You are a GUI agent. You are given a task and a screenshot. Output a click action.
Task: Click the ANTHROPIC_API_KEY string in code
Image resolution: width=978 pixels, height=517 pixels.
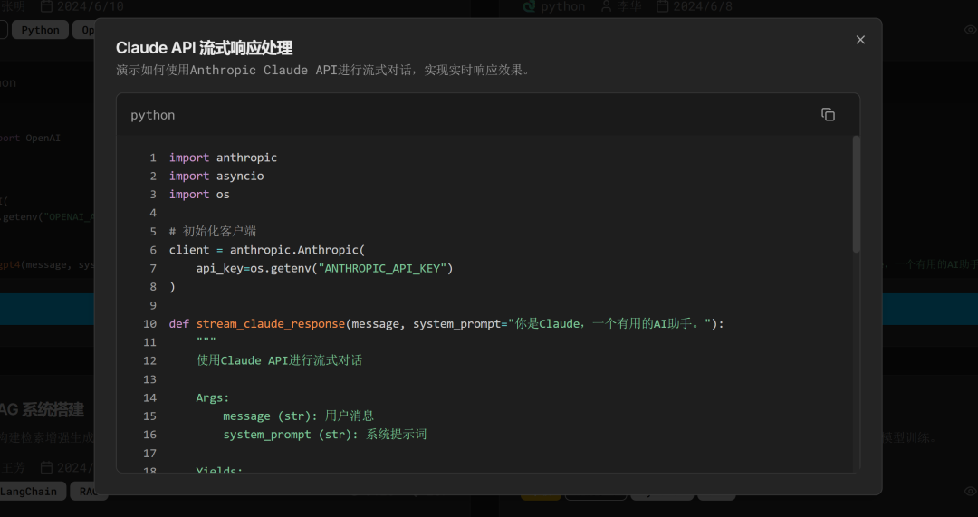(385, 268)
